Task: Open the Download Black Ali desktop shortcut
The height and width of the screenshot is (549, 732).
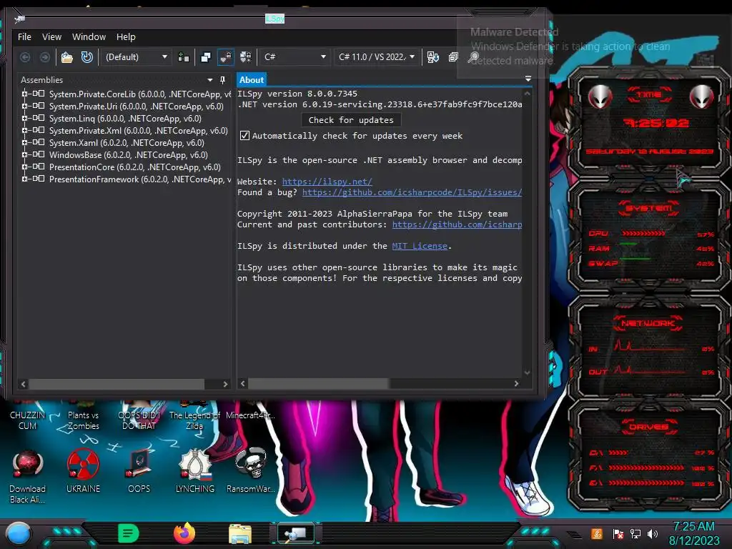Action: point(27,476)
